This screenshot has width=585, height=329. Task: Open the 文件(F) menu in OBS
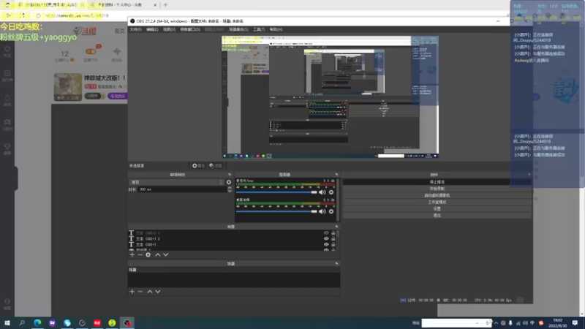[x=135, y=29]
